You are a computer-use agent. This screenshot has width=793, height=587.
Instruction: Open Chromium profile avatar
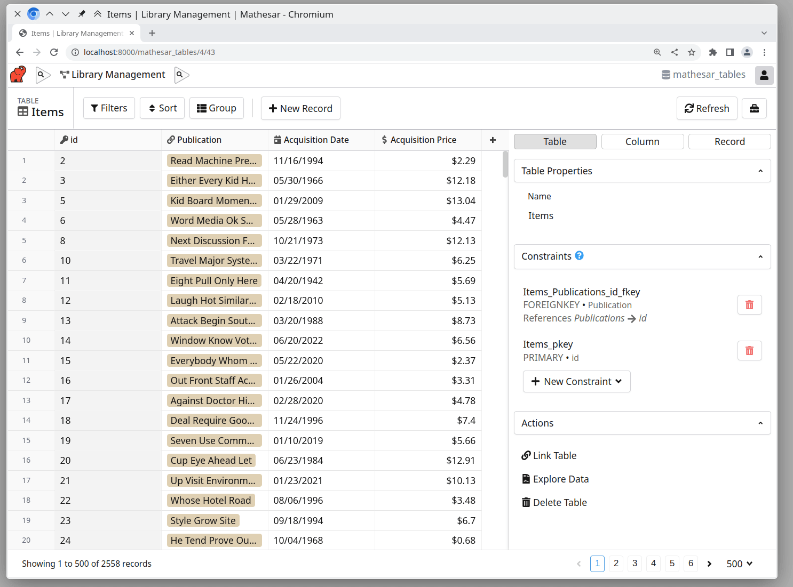(x=747, y=52)
